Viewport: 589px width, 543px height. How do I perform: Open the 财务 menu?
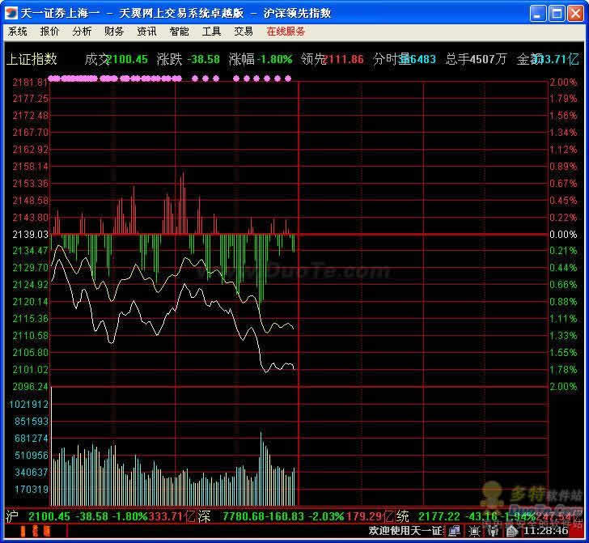click(114, 32)
